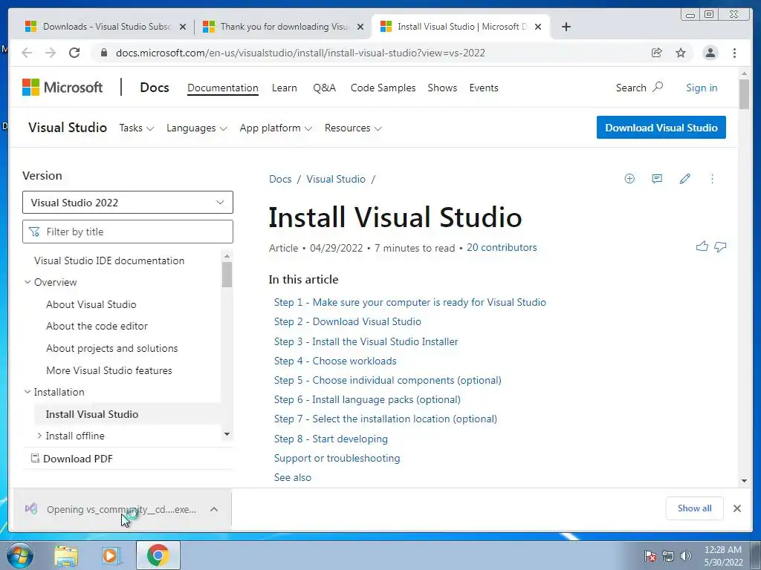Open Shows in the top navigation
The width and height of the screenshot is (761, 570).
(x=442, y=88)
